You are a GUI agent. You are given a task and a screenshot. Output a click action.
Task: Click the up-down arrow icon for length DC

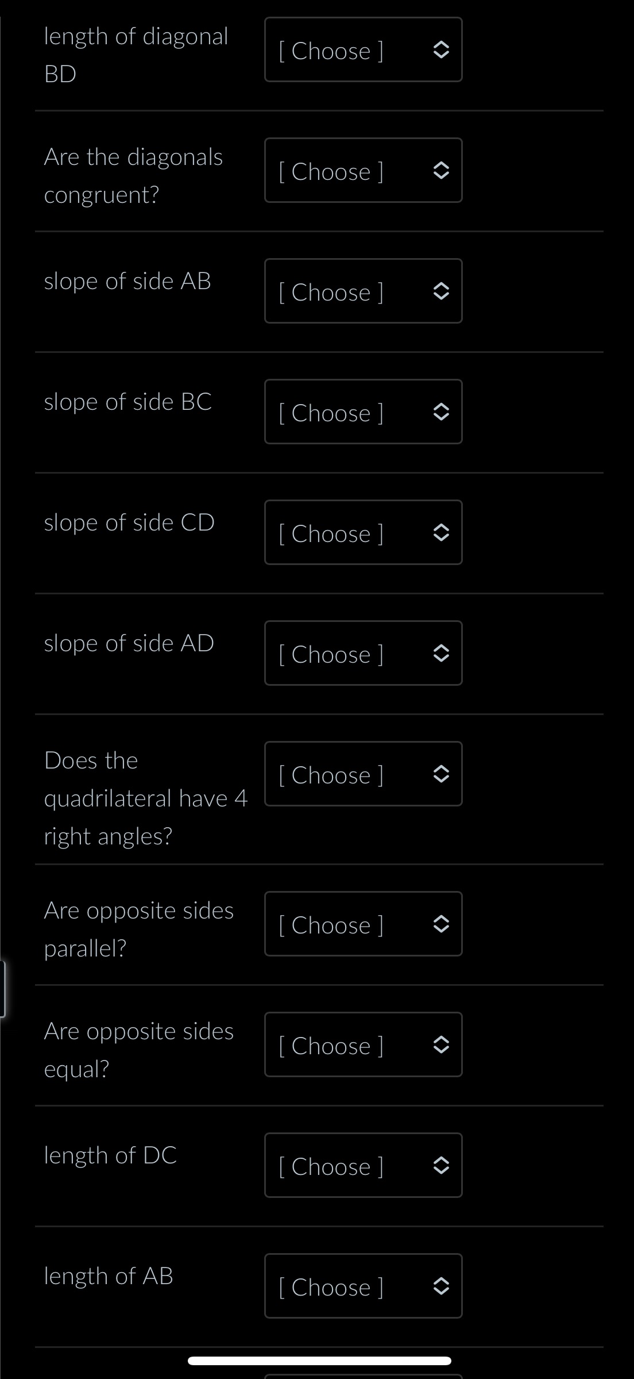pyautogui.click(x=440, y=1166)
